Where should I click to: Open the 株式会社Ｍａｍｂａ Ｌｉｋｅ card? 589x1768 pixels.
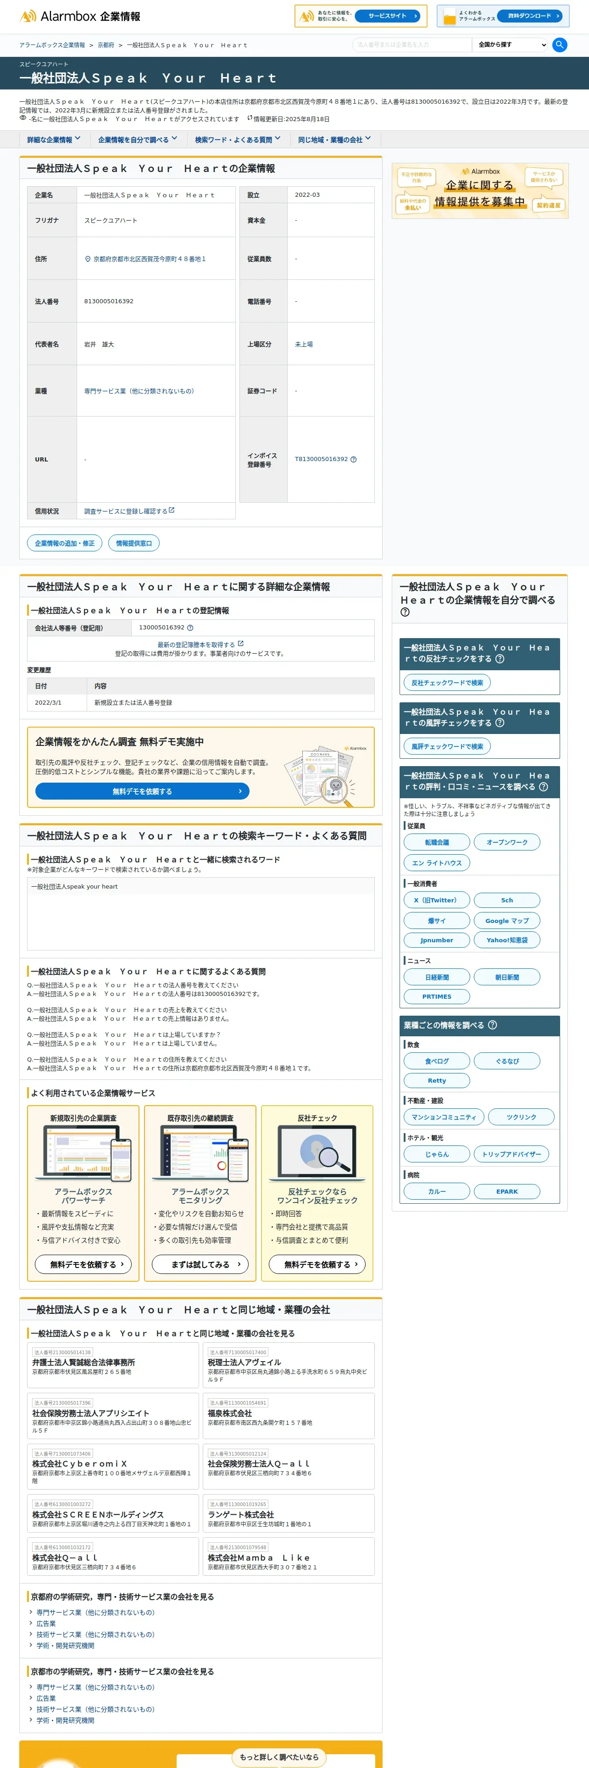click(x=289, y=1557)
